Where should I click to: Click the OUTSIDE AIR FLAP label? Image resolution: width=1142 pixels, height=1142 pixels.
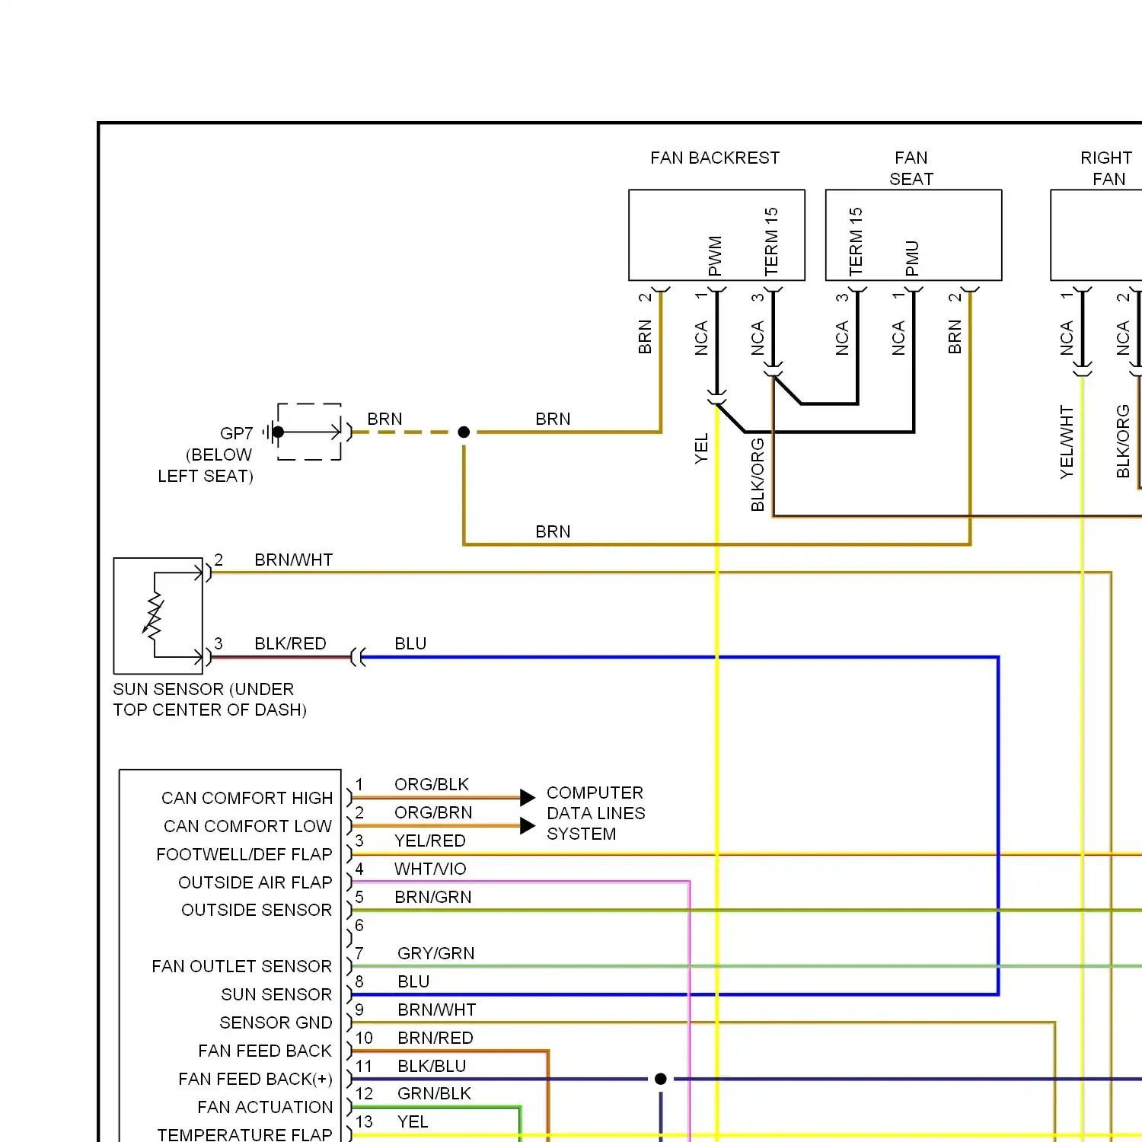coord(256,882)
